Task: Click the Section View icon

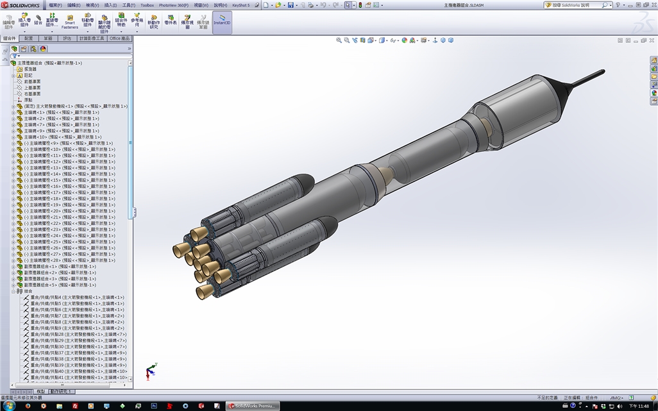Action: [362, 40]
